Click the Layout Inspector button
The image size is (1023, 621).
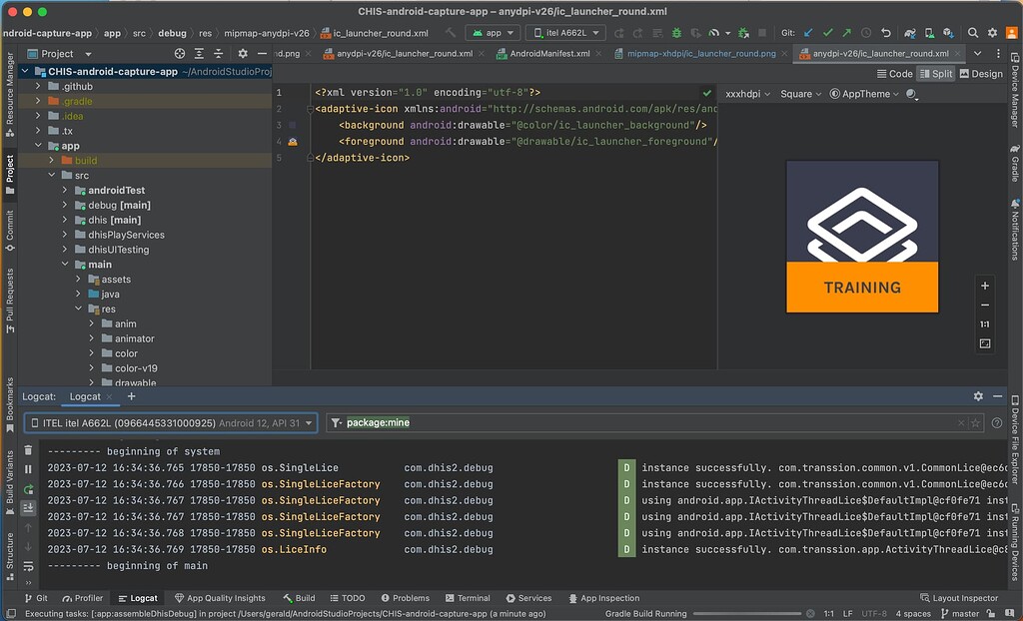[959, 598]
